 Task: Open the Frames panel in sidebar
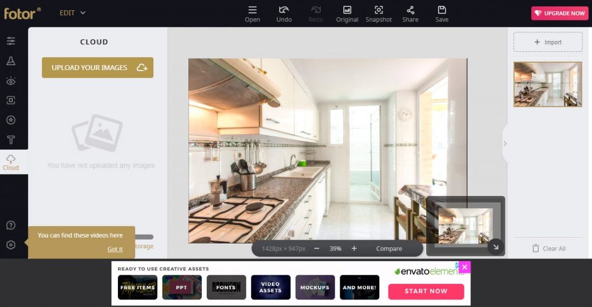tap(11, 100)
